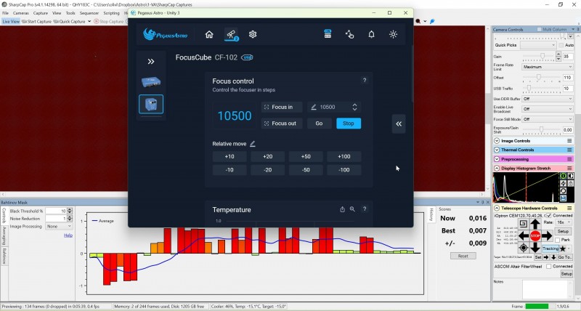This screenshot has width=581, height=311.
Task: Click the USB badge next to CF-102
Action: 247,57
